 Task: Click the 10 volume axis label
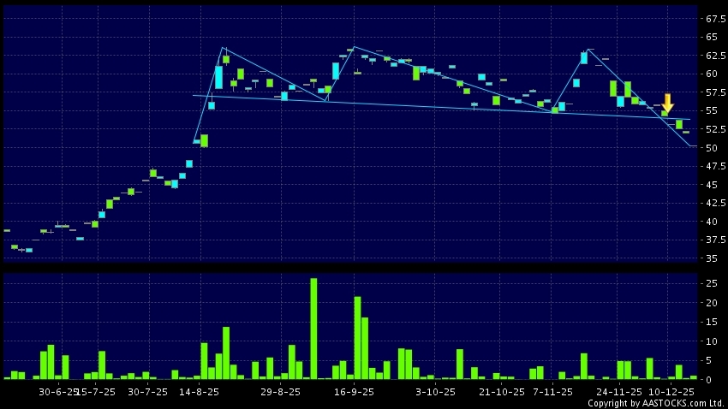712,341
